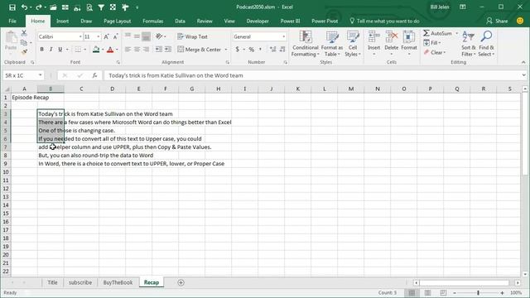The height and width of the screenshot is (298, 530).
Task: Open Conditional Formatting menu
Action: (x=306, y=44)
